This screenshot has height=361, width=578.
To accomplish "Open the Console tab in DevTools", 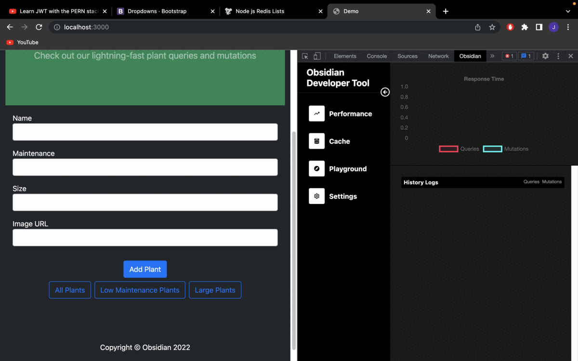I will (377, 56).
